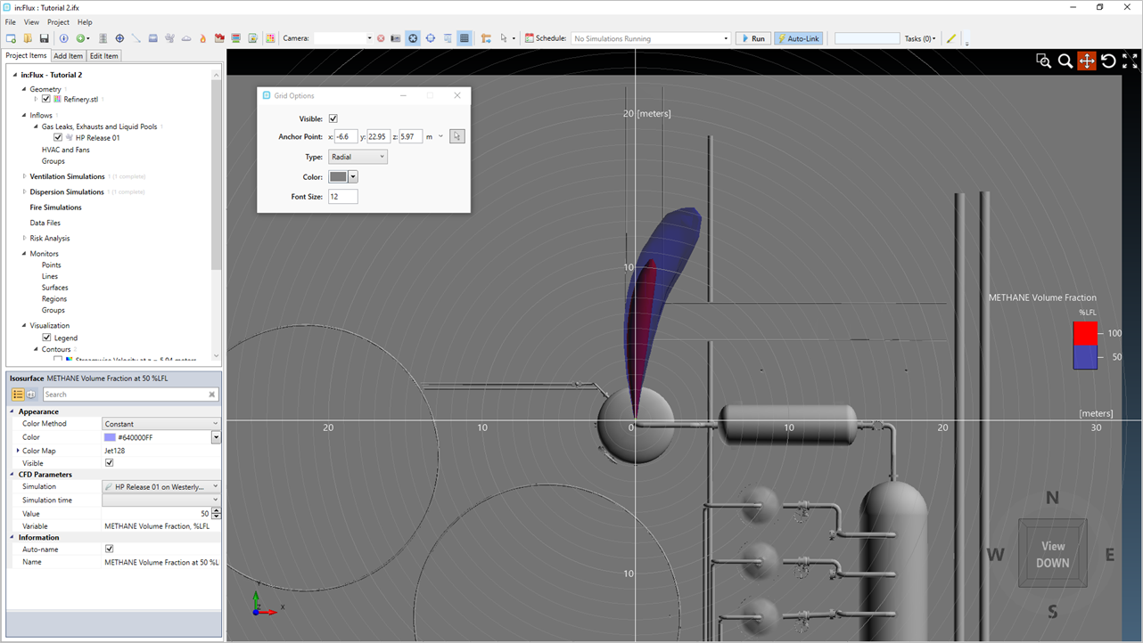Viewport: 1143px width, 643px height.
Task: Click the anchor point picker icon
Action: 457,136
